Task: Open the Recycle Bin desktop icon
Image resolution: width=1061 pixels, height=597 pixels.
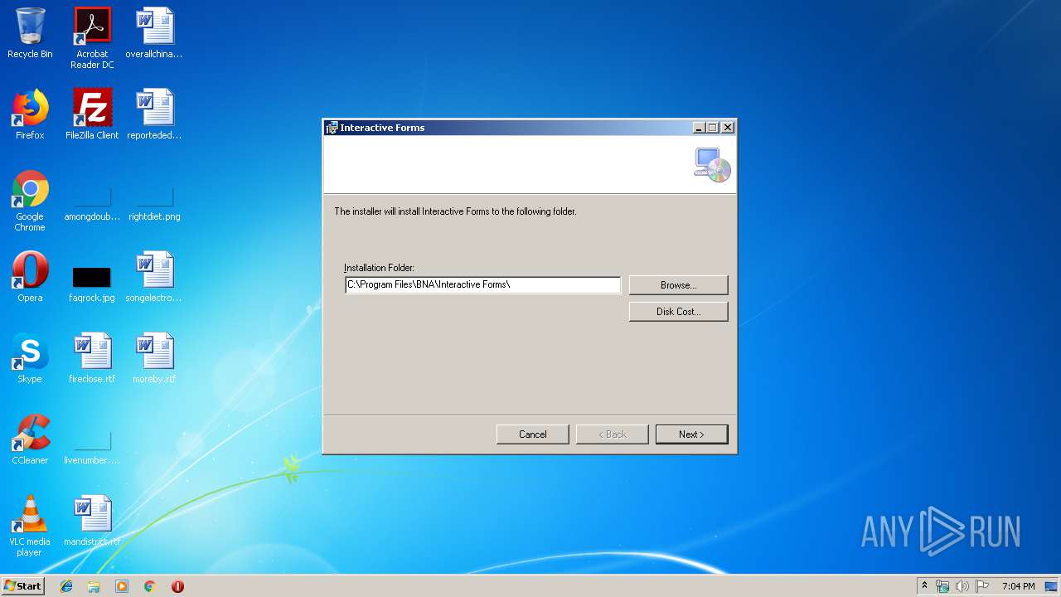Action: (30, 33)
